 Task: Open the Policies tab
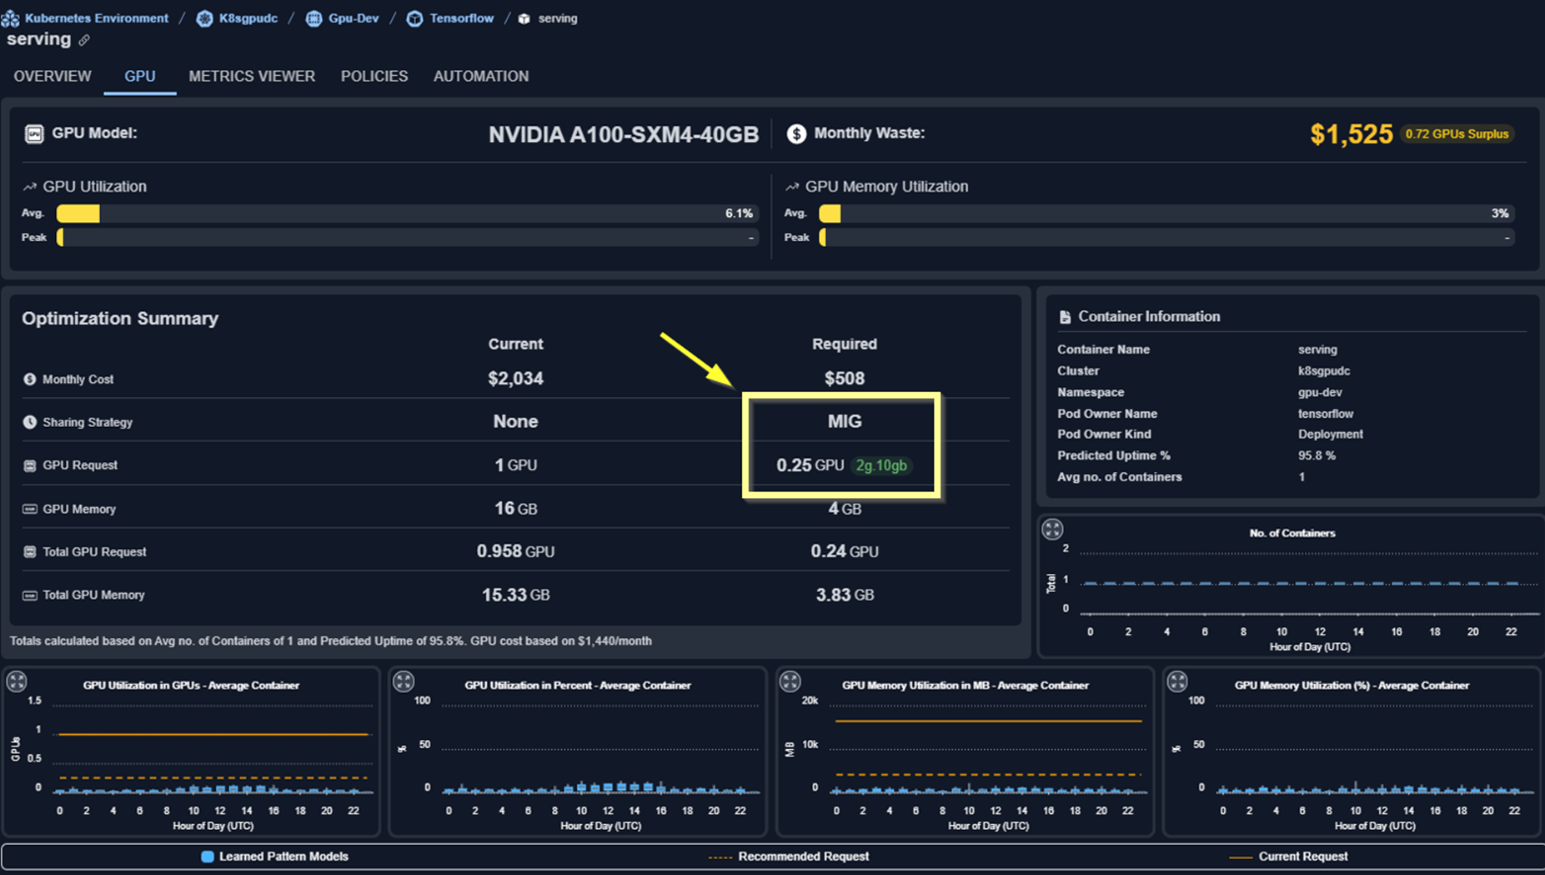pyautogui.click(x=374, y=76)
